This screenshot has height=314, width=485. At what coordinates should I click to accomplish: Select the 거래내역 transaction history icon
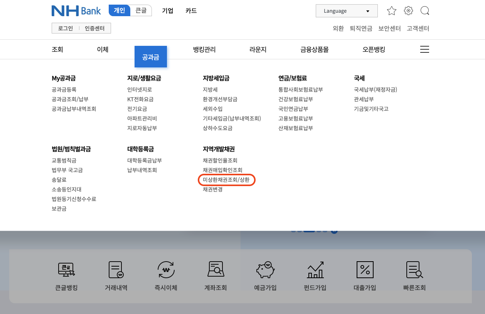[x=116, y=275]
